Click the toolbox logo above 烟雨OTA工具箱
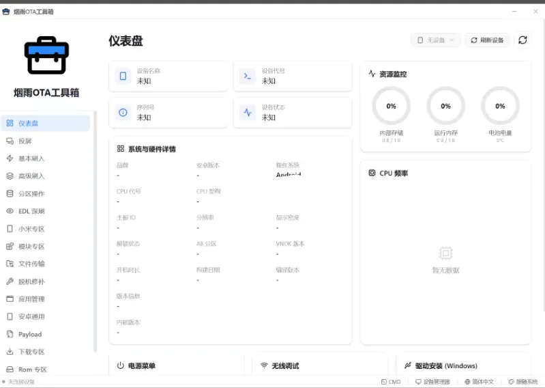Viewport: 545px width, 388px height. pyautogui.click(x=46, y=56)
